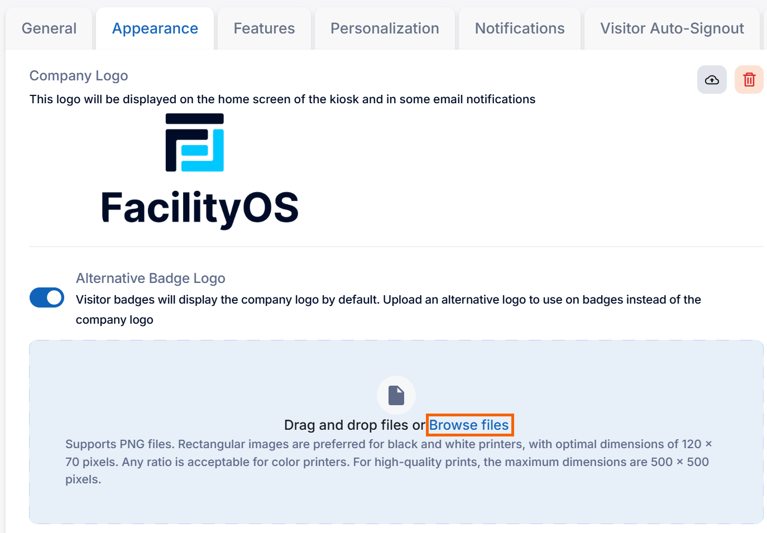The width and height of the screenshot is (767, 533).
Task: Select the Appearance tab
Action: [x=155, y=28]
